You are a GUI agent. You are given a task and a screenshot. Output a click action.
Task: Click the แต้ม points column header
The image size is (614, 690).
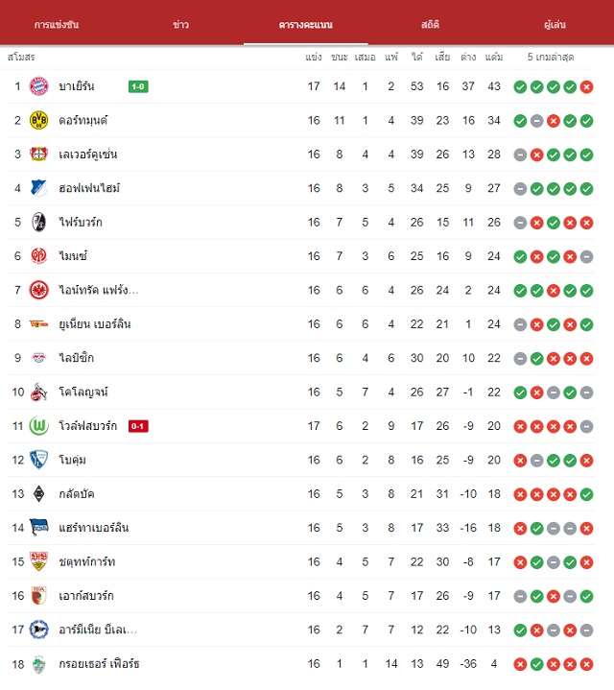point(494,57)
